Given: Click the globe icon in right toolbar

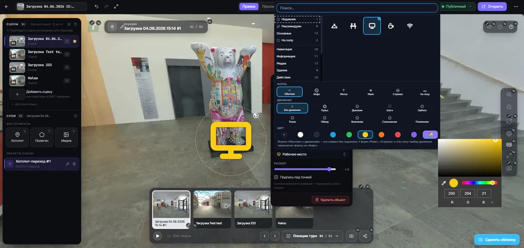Looking at the screenshot, I should tap(509, 133).
